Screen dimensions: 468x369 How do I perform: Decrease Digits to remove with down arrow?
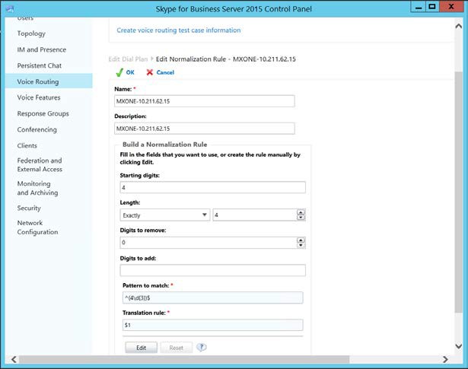301,246
